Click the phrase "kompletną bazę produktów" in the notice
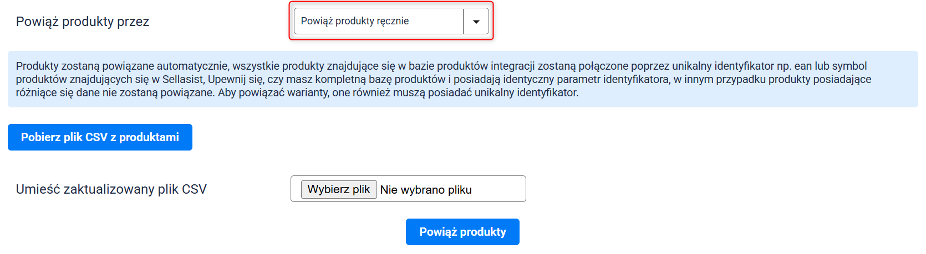This screenshot has width=926, height=254. [380, 79]
